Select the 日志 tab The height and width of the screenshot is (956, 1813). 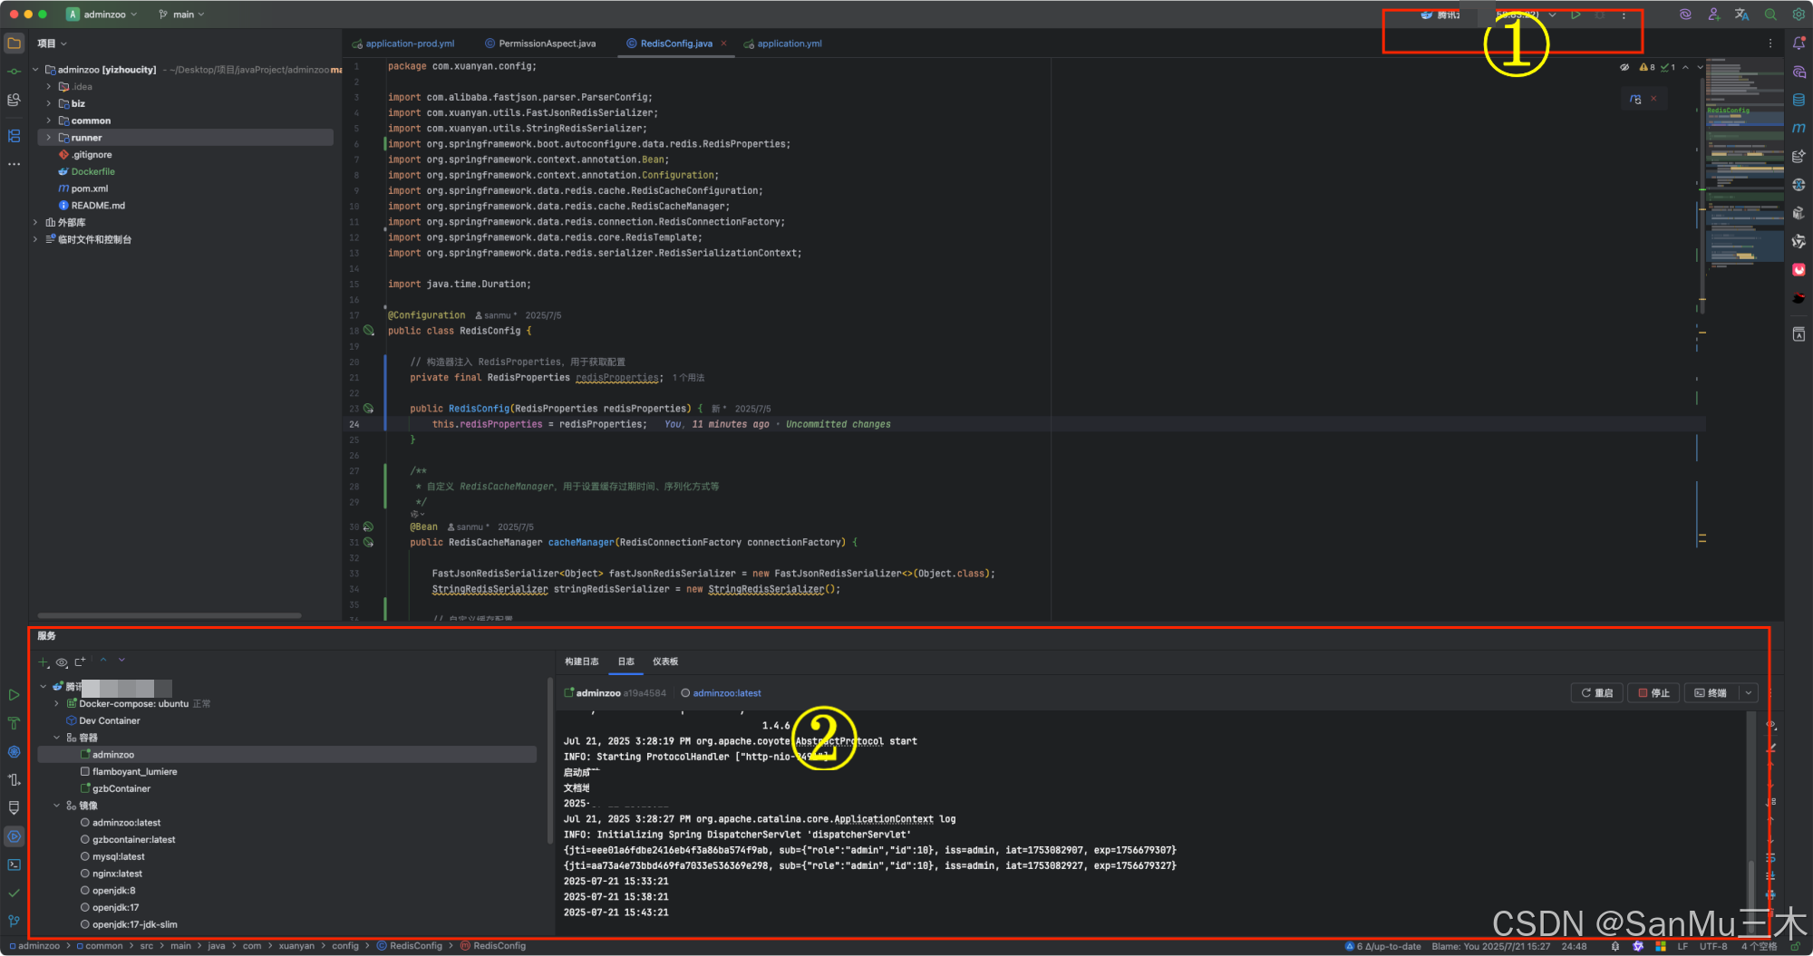(625, 661)
